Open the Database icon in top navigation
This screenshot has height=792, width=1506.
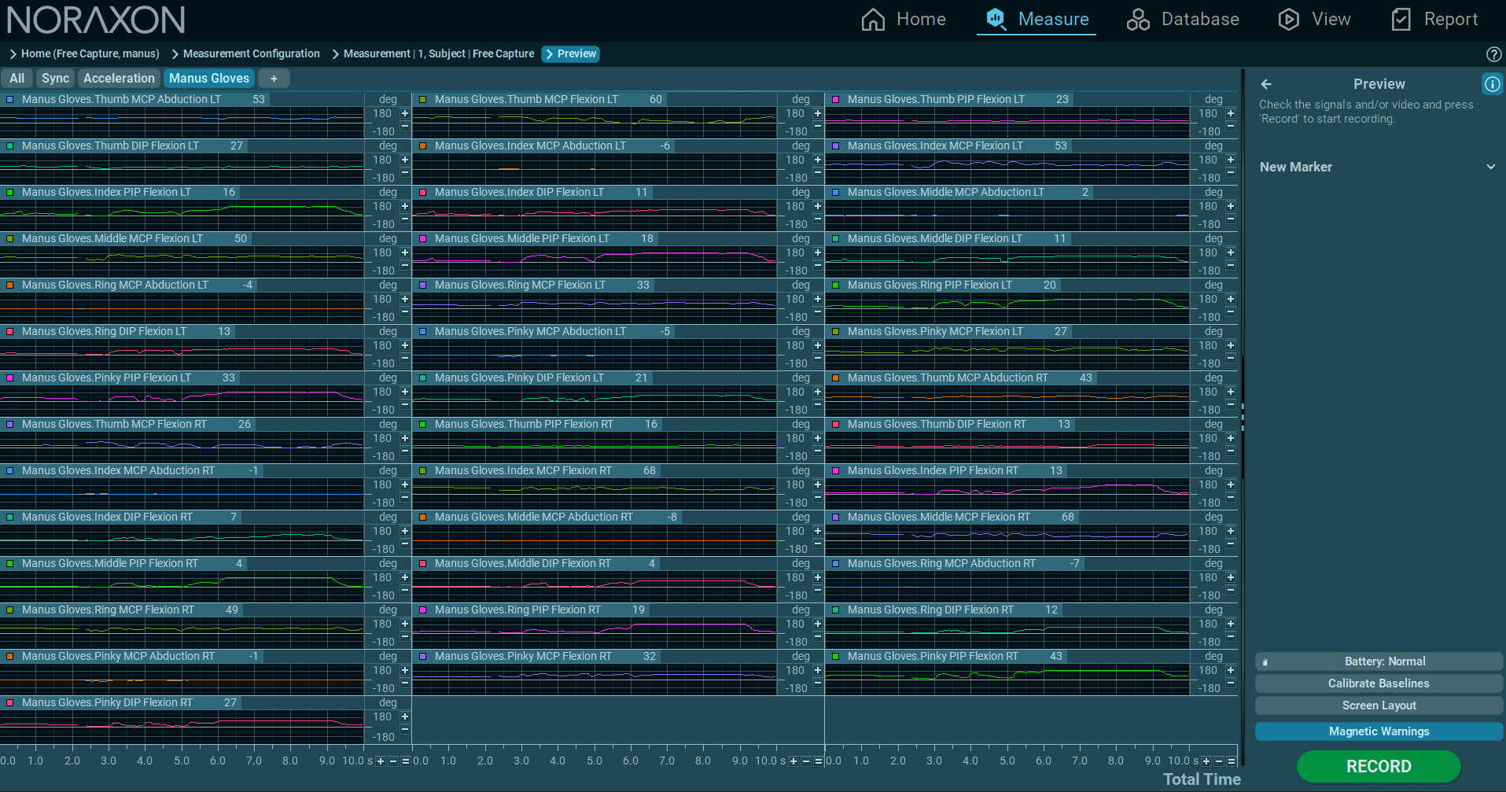(x=1138, y=20)
